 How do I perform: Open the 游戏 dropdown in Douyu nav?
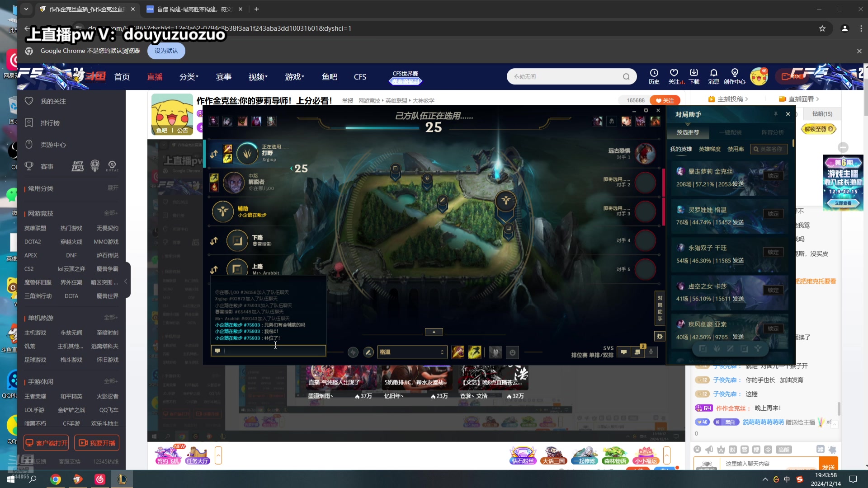(294, 77)
